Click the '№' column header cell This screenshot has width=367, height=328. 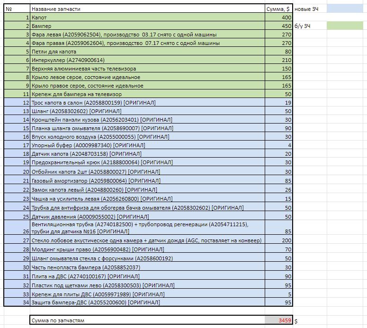point(17,9)
